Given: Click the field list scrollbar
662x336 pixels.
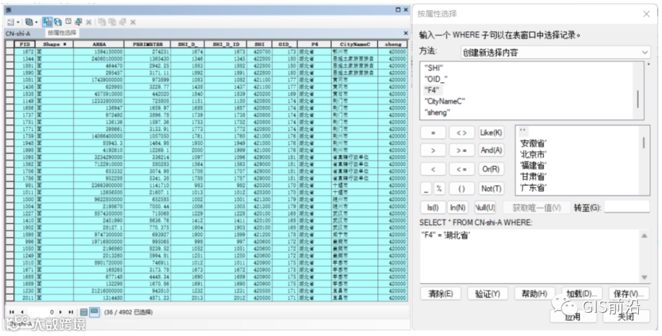Looking at the screenshot, I should [x=637, y=99].
